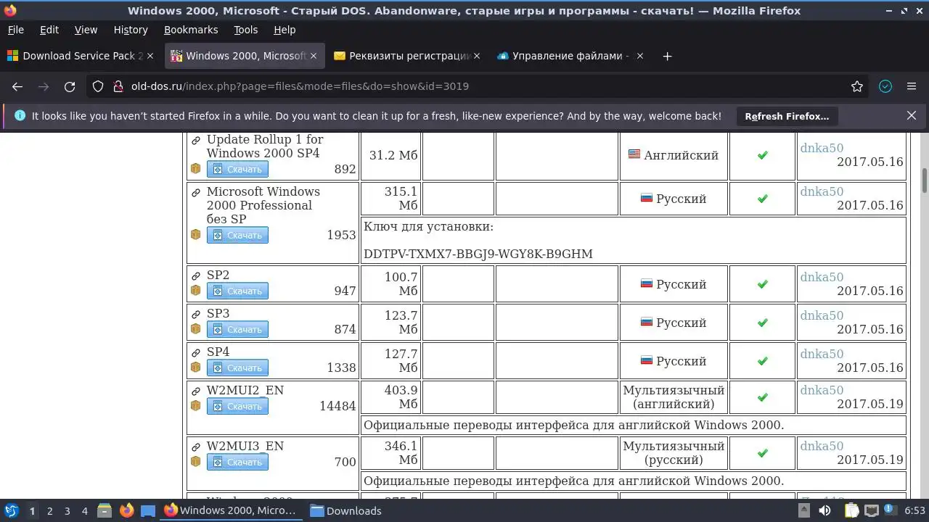This screenshot has height=522, width=929.
Task: Click Скачать button for W2MUI3_EN
Action: click(x=237, y=462)
